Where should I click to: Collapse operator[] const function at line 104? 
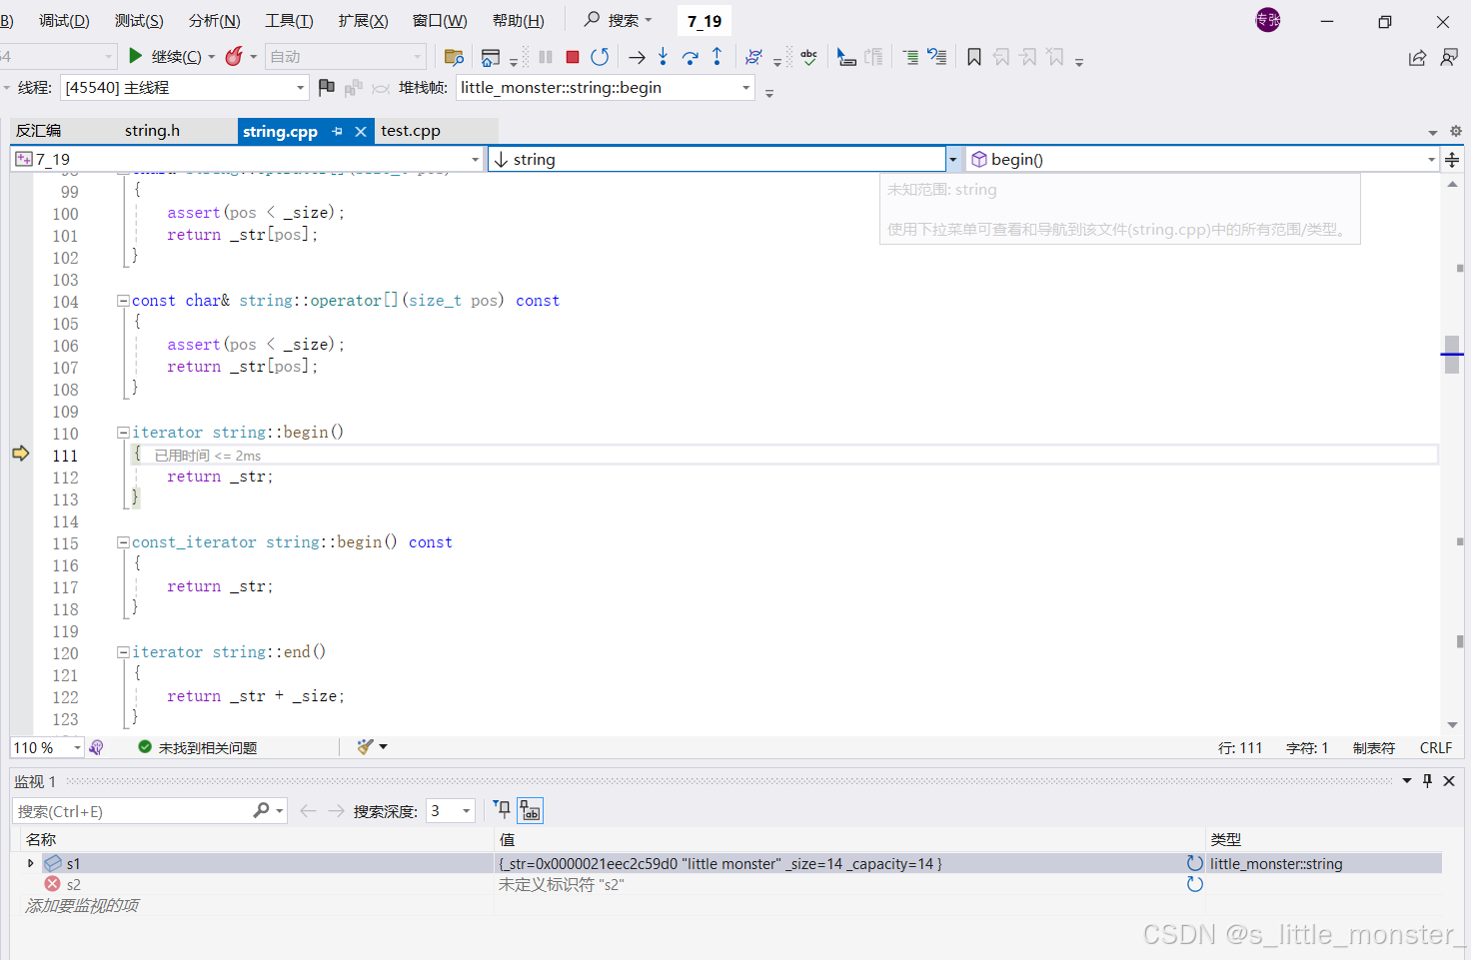coord(123,301)
